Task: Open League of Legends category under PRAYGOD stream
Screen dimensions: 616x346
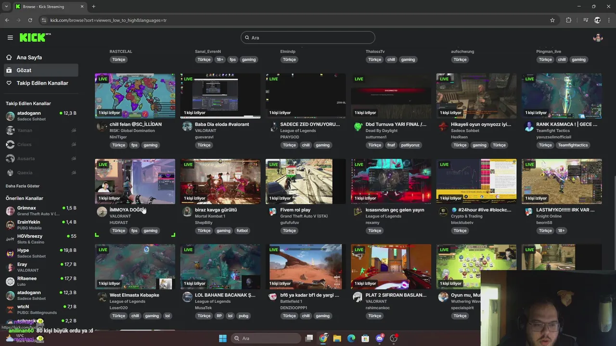Action: click(x=298, y=131)
